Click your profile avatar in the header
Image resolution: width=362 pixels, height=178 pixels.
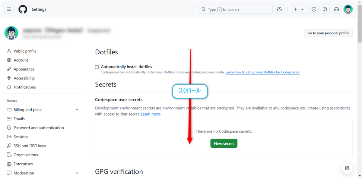(348, 9)
